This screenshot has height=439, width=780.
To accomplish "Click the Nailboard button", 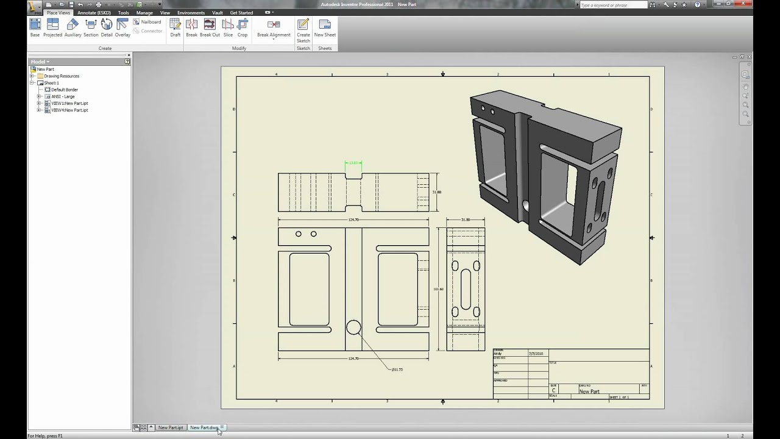I will pyautogui.click(x=147, y=22).
